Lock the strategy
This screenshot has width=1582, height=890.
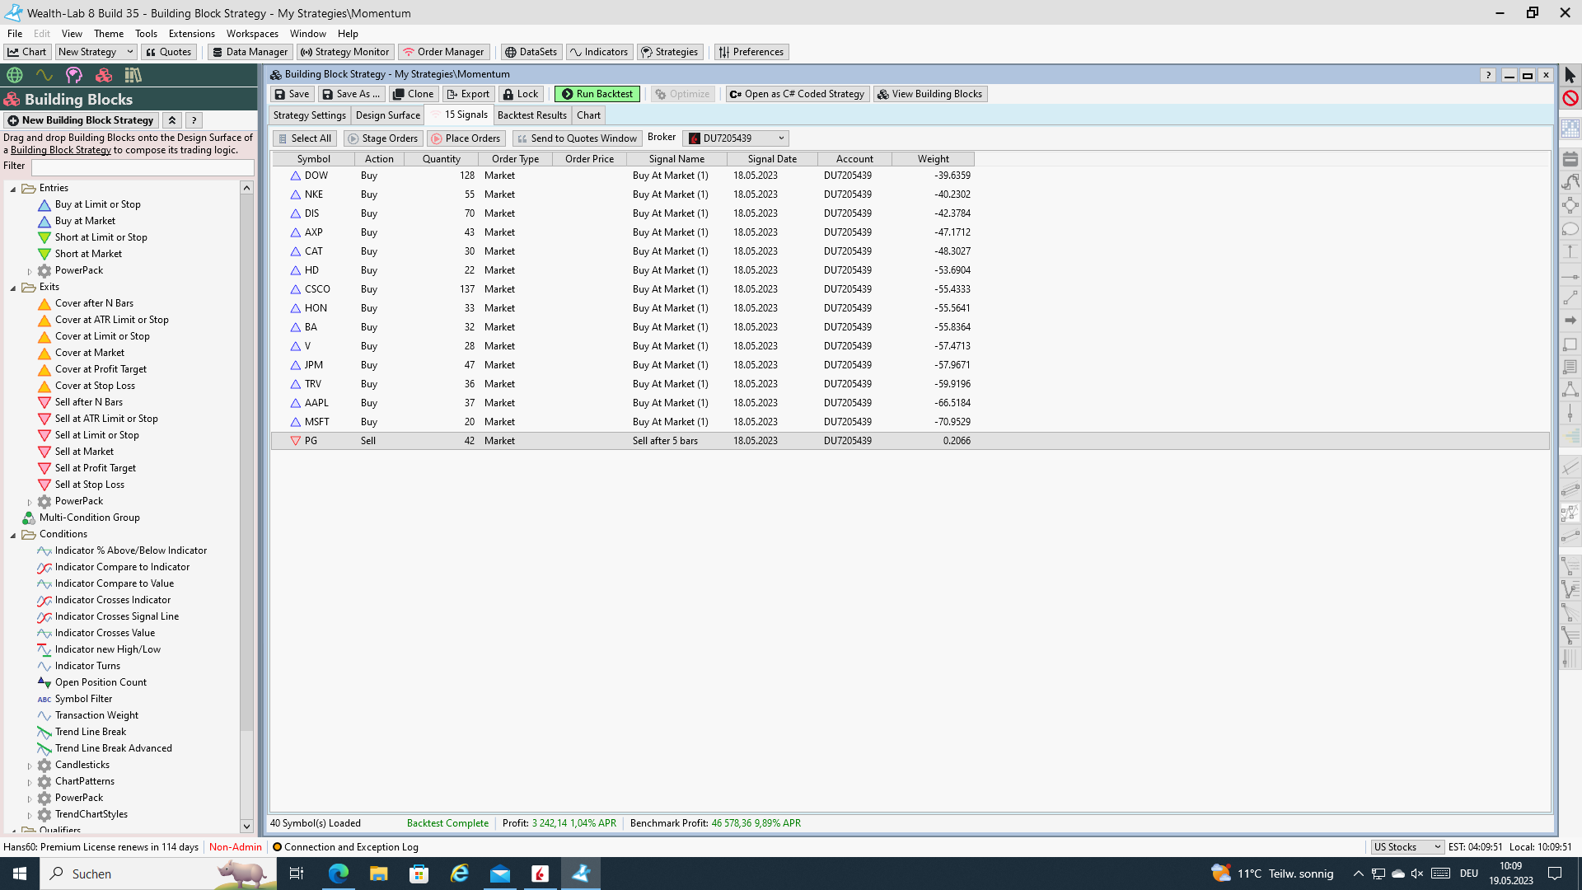pos(521,94)
